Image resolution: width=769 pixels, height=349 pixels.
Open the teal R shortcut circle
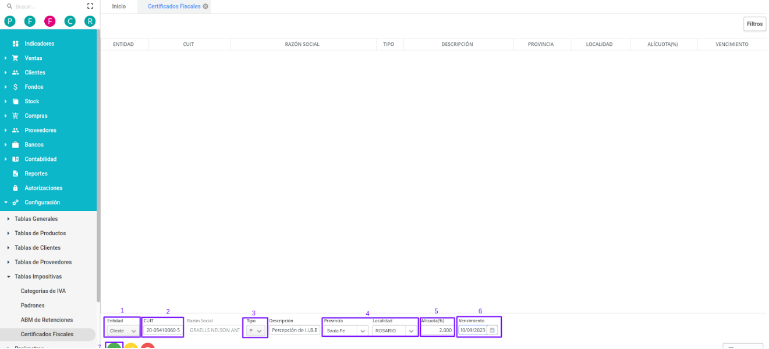pyautogui.click(x=90, y=21)
